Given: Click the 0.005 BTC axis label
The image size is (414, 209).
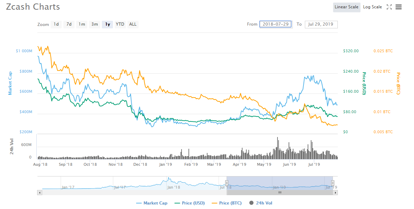Looking at the screenshot, I should [x=383, y=132].
